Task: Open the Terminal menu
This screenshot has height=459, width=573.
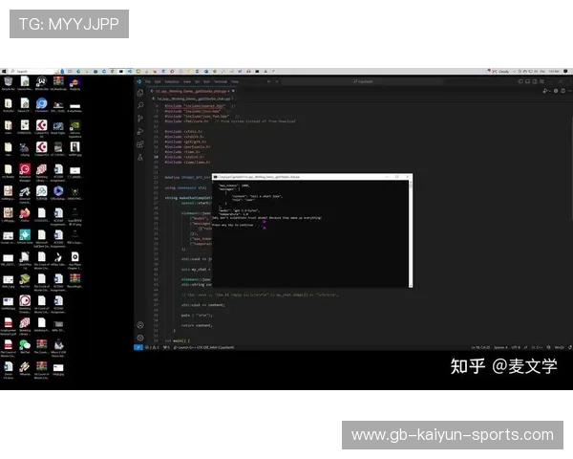Action: click(x=220, y=81)
